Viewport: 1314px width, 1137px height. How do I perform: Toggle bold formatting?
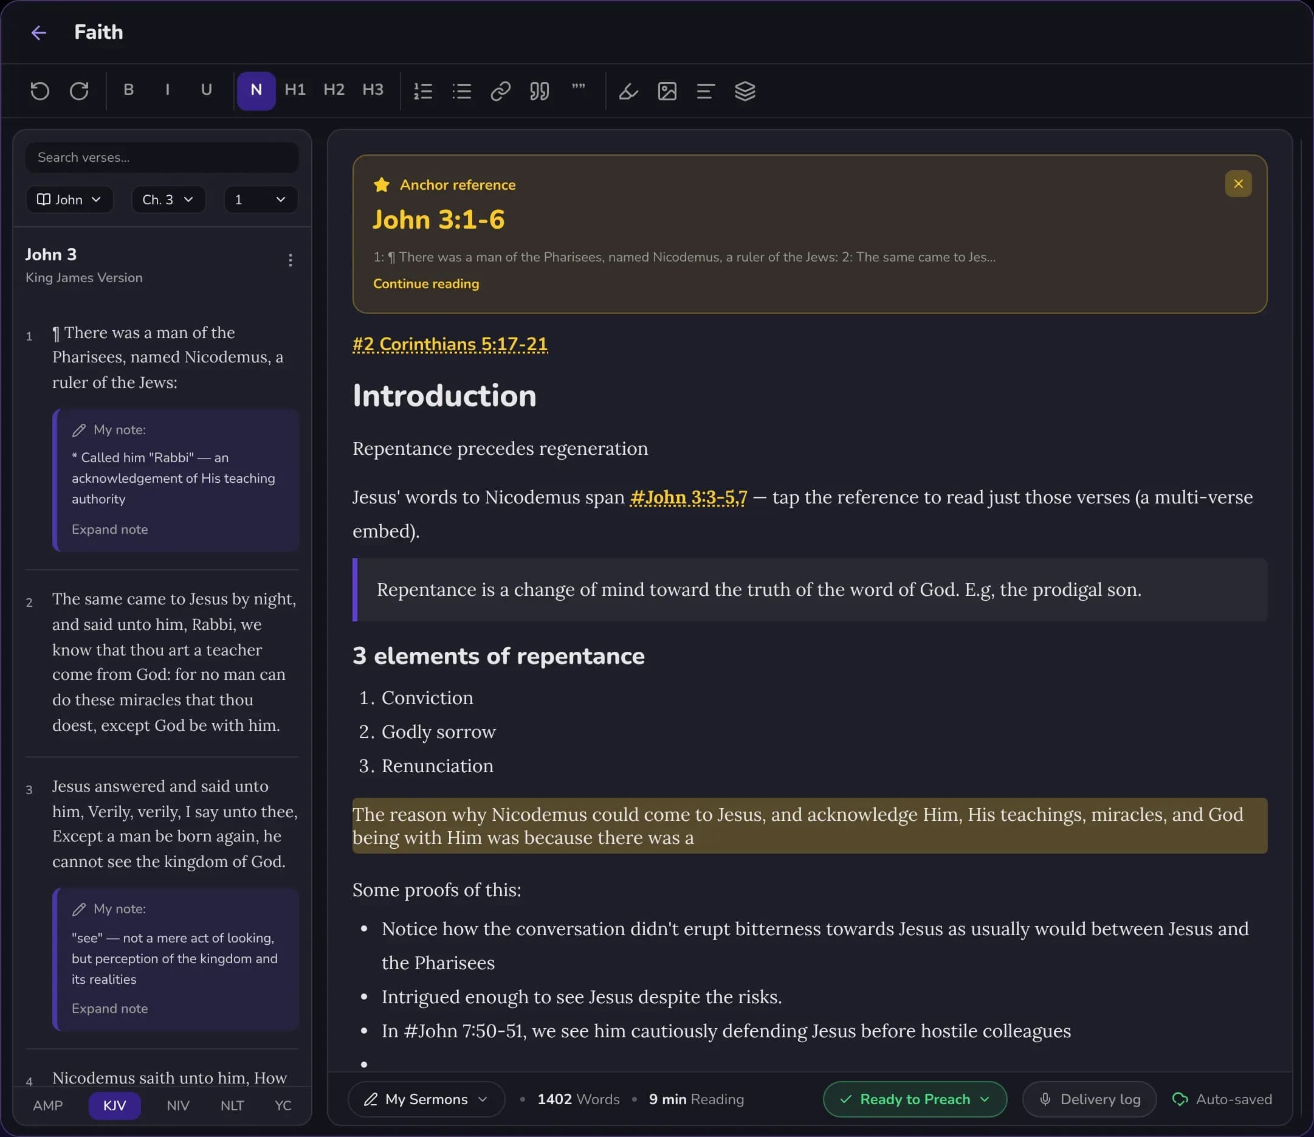click(129, 90)
